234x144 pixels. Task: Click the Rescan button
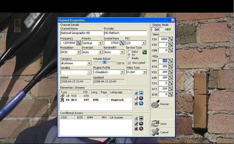(162, 104)
